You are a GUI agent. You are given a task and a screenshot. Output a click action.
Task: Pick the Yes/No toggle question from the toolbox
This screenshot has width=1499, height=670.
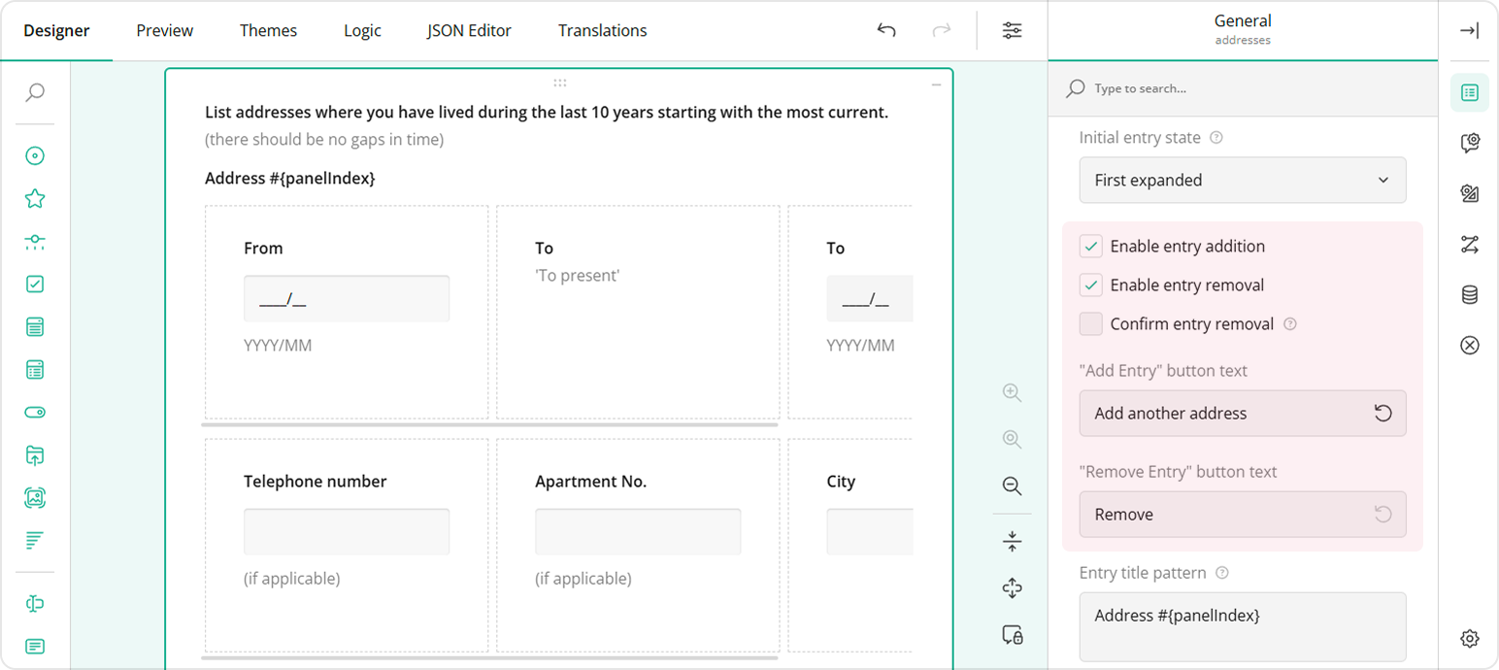click(34, 412)
